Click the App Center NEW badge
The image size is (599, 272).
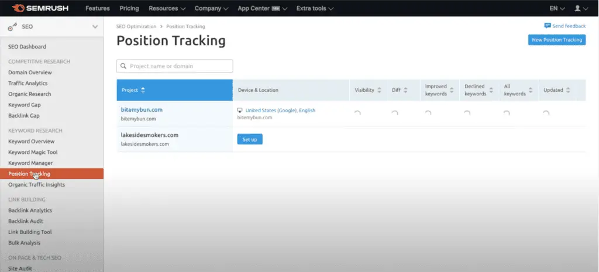click(x=276, y=8)
